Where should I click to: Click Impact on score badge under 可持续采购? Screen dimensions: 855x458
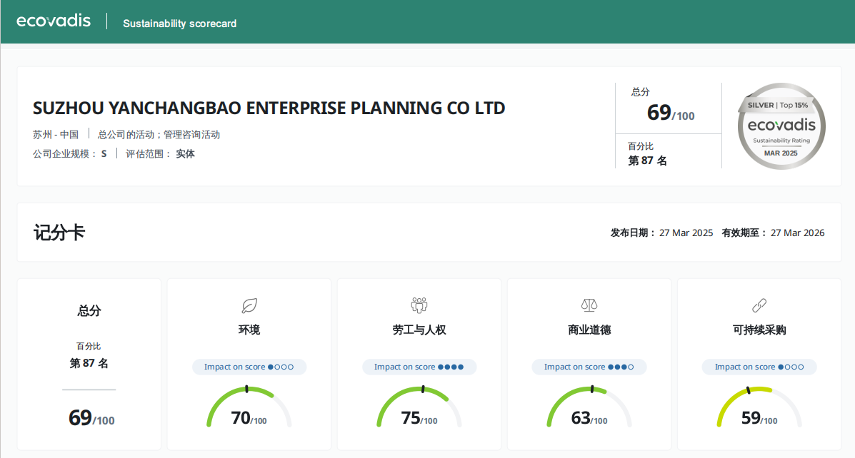point(759,367)
